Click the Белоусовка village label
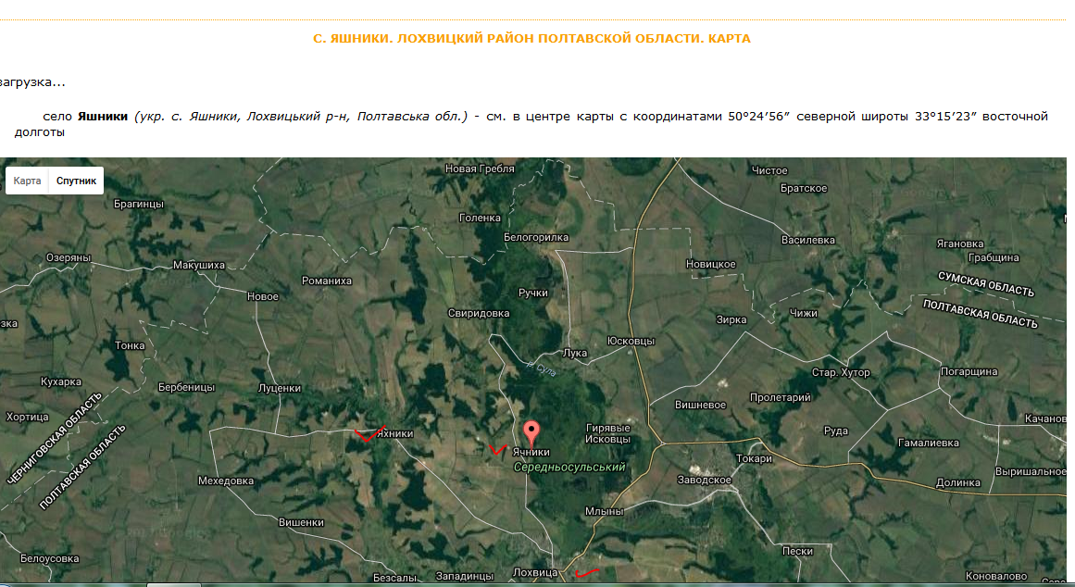 pos(49,559)
